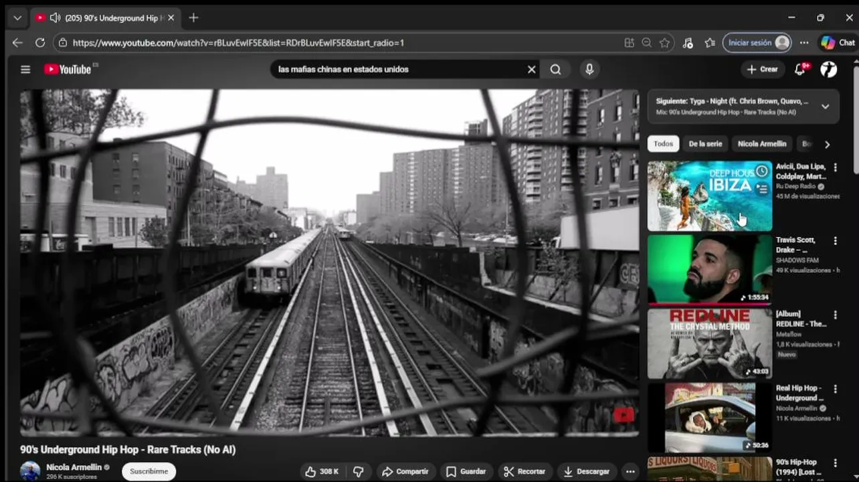Viewport: 859px width, 482px height.
Task: Click the Crear button
Action: tap(762, 69)
